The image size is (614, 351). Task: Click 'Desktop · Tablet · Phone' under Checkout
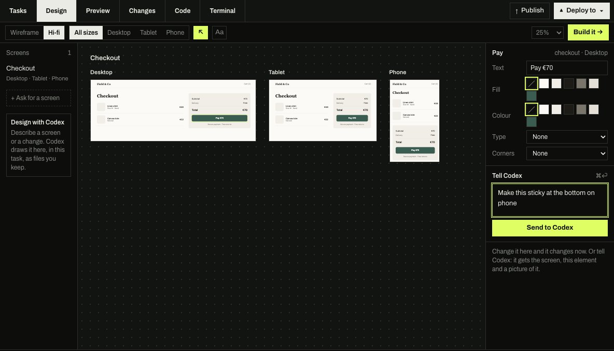37,79
